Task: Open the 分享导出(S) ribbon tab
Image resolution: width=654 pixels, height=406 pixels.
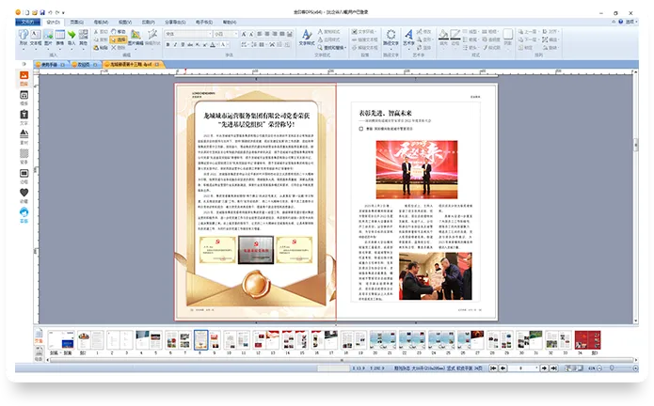Action: click(175, 21)
